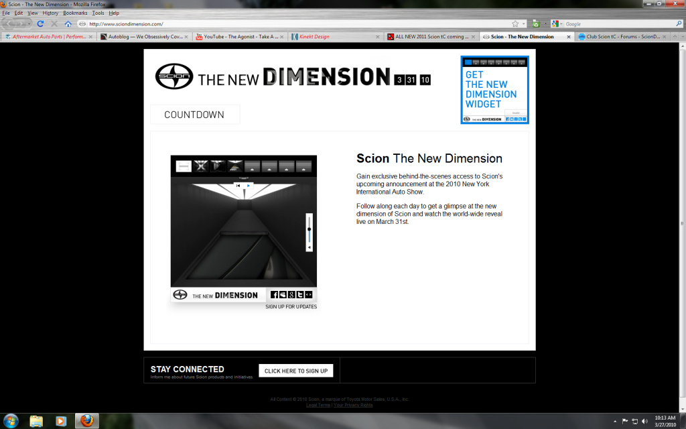Open the Google search engine selector
The width and height of the screenshot is (686, 429).
coord(557,23)
